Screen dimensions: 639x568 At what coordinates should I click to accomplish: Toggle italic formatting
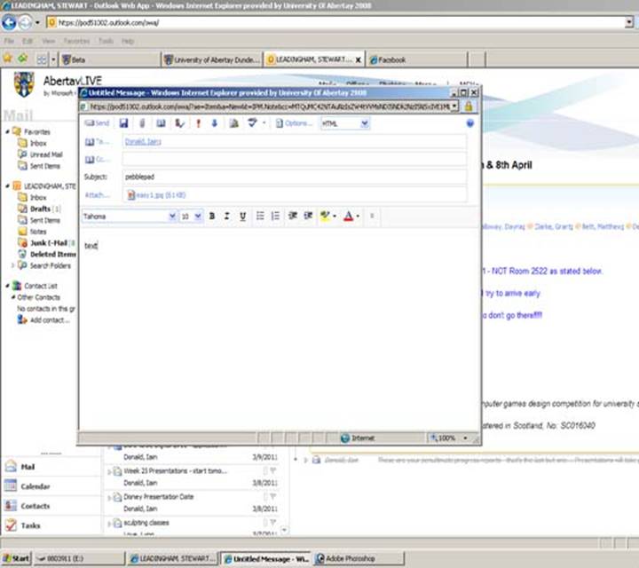point(227,216)
